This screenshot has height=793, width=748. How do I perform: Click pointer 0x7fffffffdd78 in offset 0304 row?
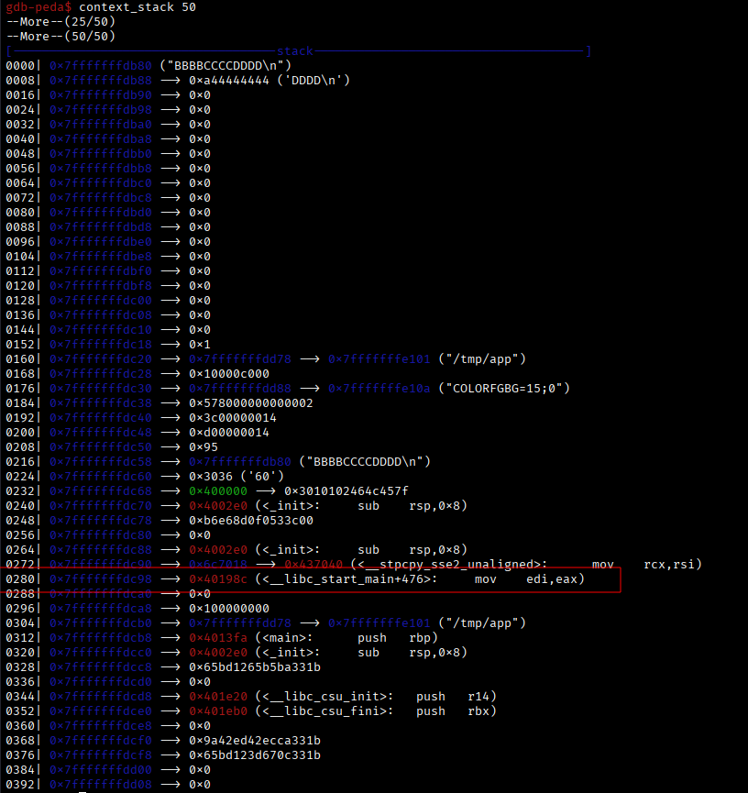click(x=240, y=623)
